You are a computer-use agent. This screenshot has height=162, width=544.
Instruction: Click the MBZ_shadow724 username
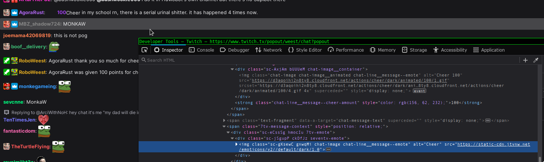39,24
